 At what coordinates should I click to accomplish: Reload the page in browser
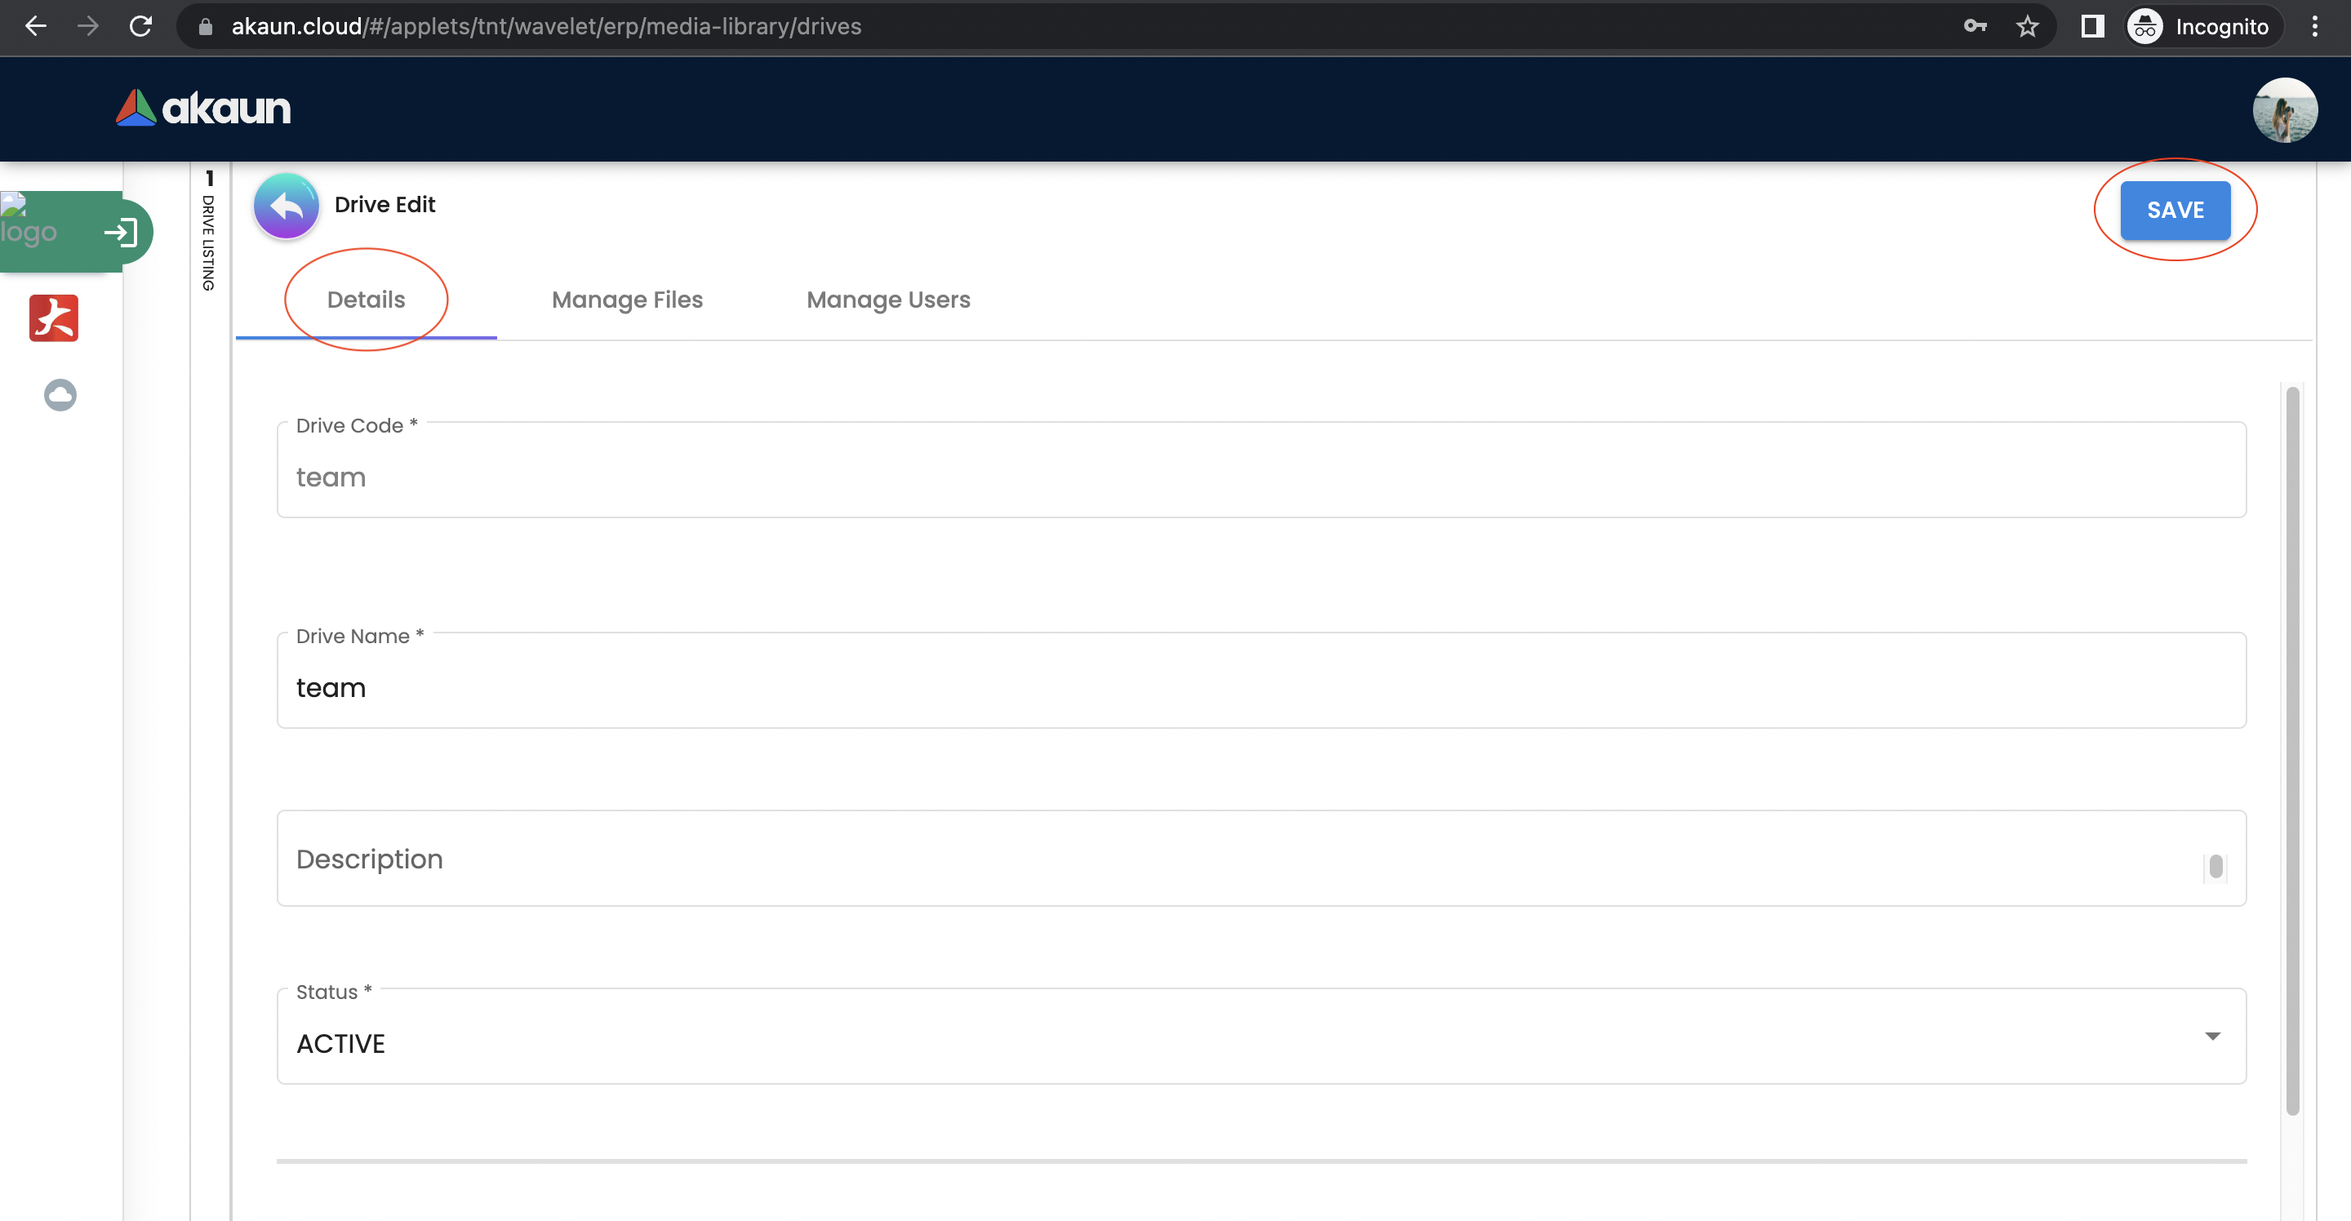pos(140,26)
